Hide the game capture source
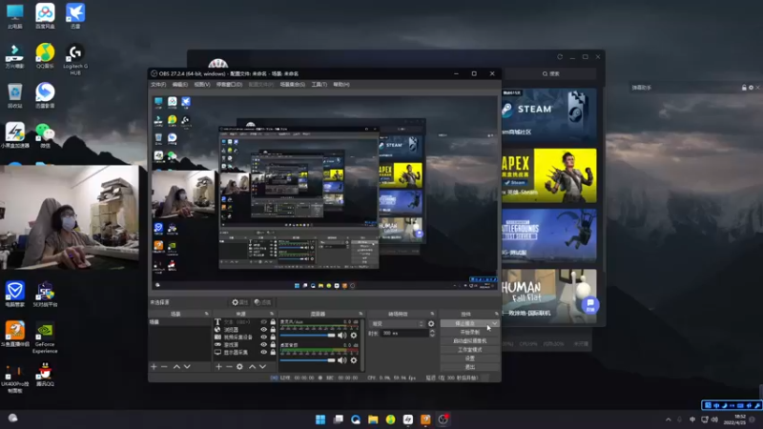 tap(264, 344)
